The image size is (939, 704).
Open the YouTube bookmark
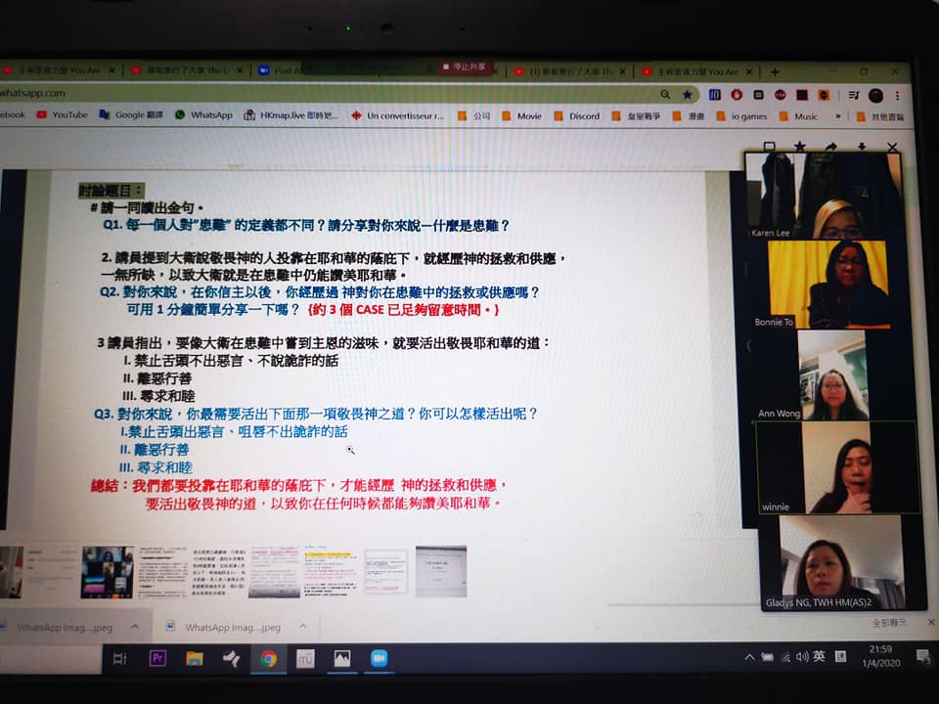tap(63, 114)
